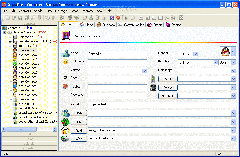Switch to the Others tab
Image resolution: width=240 pixels, height=157 pixels.
click(x=155, y=25)
